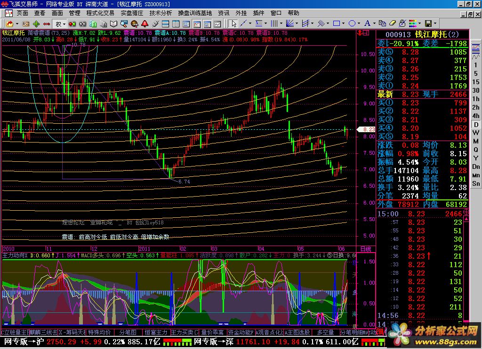The height and width of the screenshot is (349, 482).
Task: Switch to the 恒富主力 indicator tab
Action: 156,332
